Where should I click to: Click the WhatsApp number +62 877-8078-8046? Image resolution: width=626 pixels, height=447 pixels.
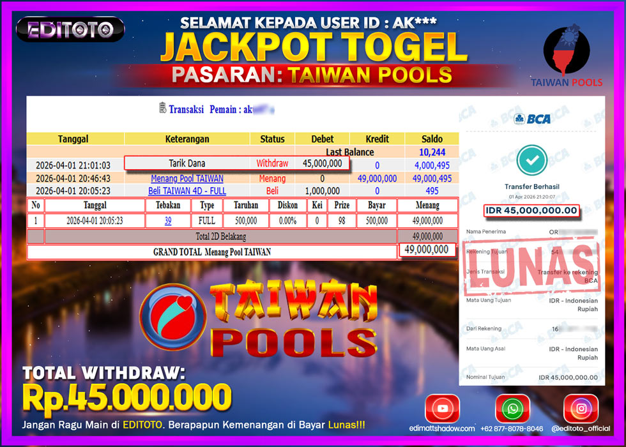coord(512,428)
